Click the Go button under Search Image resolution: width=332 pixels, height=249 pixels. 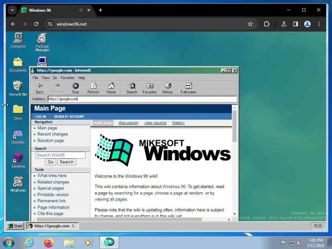coord(50,162)
